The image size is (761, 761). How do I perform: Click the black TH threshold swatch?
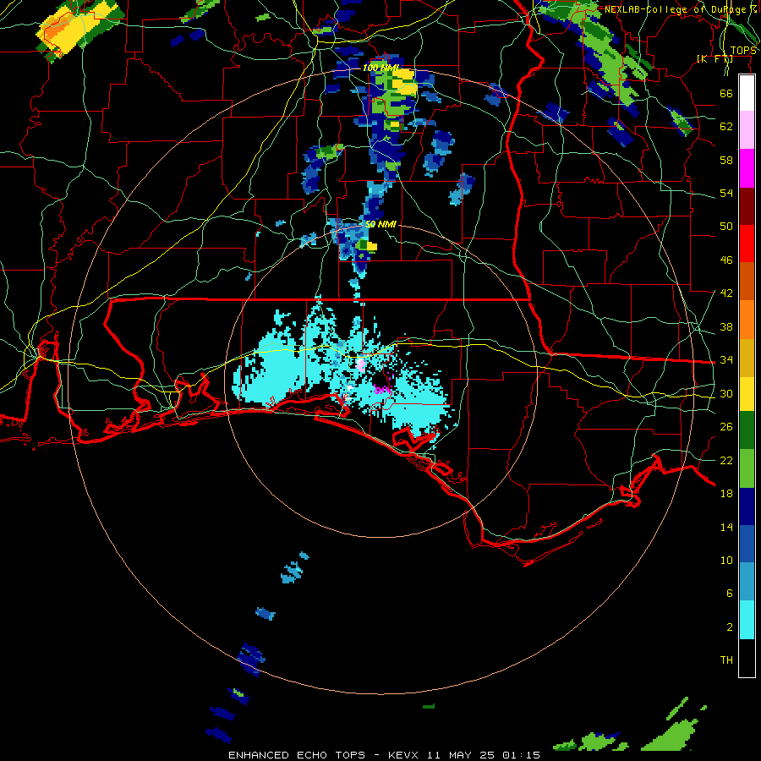747,658
